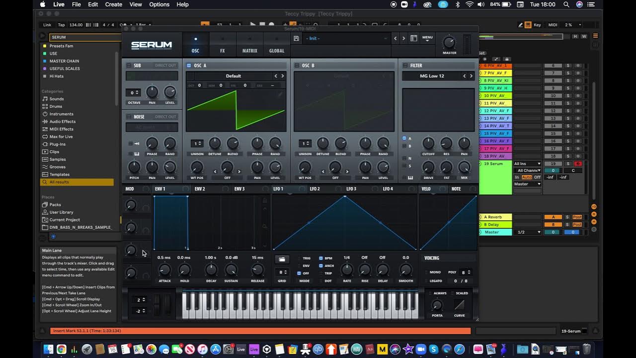Click the Stop button in Ableton transport

click(x=262, y=24)
